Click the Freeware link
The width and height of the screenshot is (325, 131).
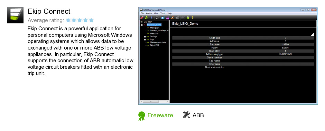[160, 115]
